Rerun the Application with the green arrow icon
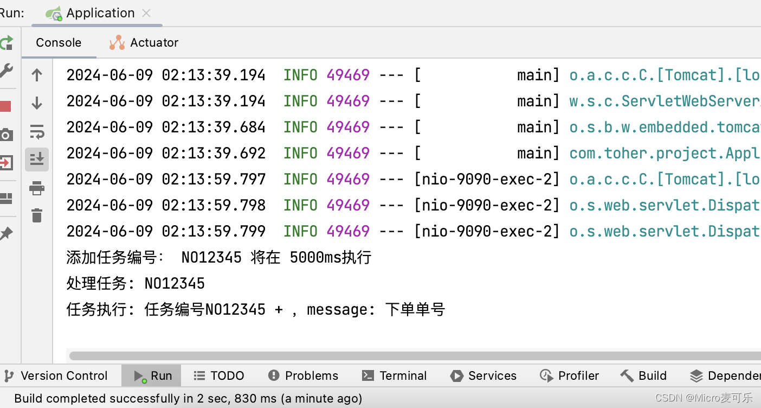 (5, 43)
